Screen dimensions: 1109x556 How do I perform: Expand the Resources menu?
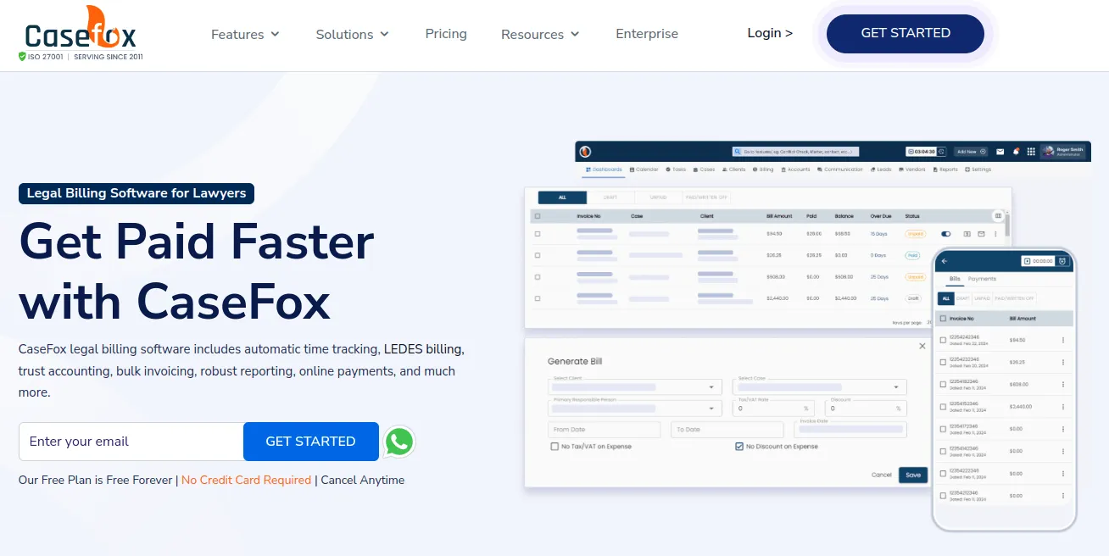[x=540, y=35]
